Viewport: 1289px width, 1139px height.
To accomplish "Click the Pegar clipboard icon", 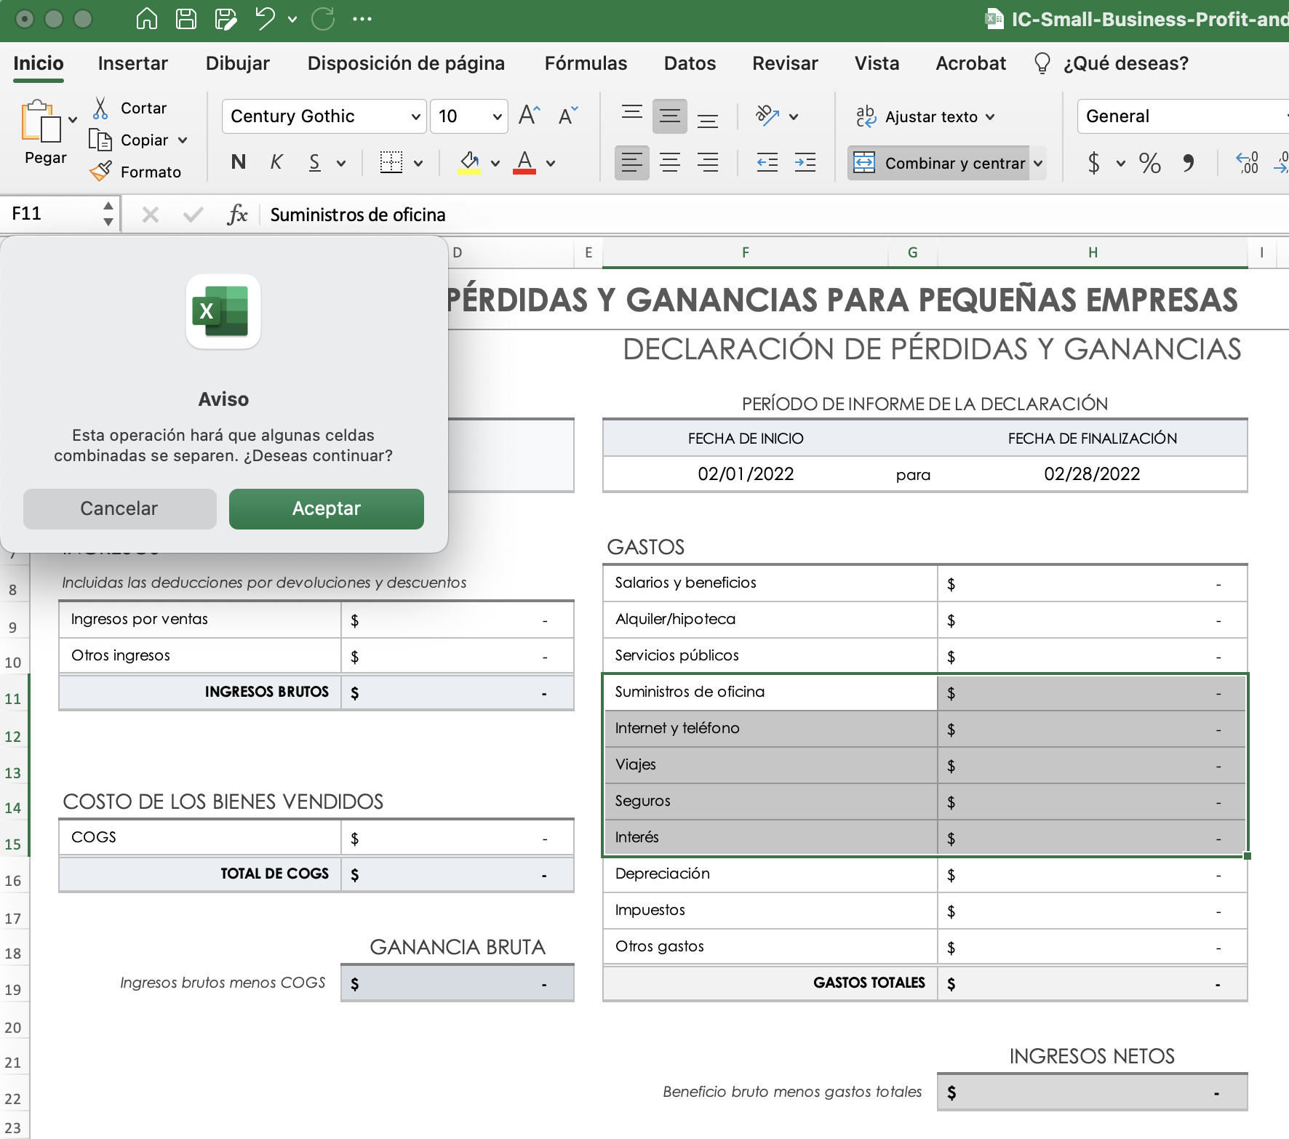I will pos(41,120).
